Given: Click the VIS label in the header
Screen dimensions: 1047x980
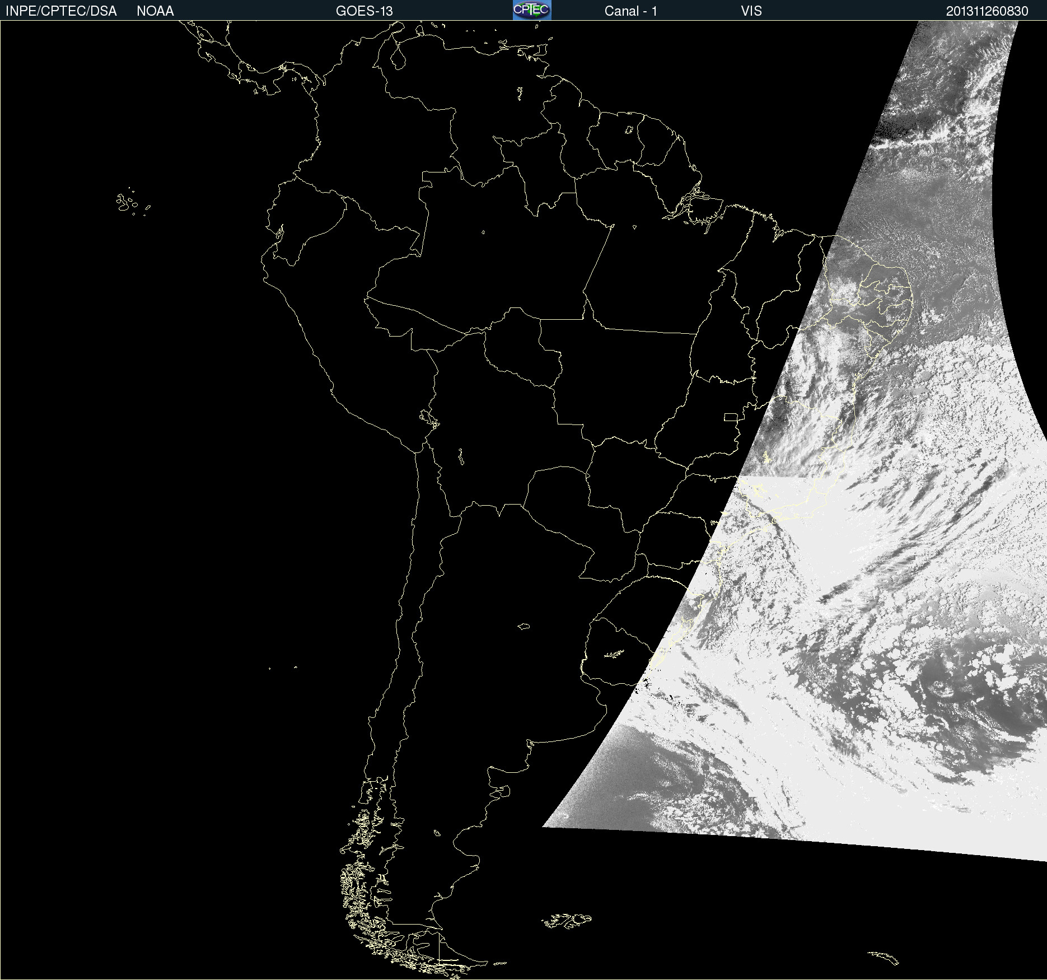Looking at the screenshot, I should [x=751, y=11].
